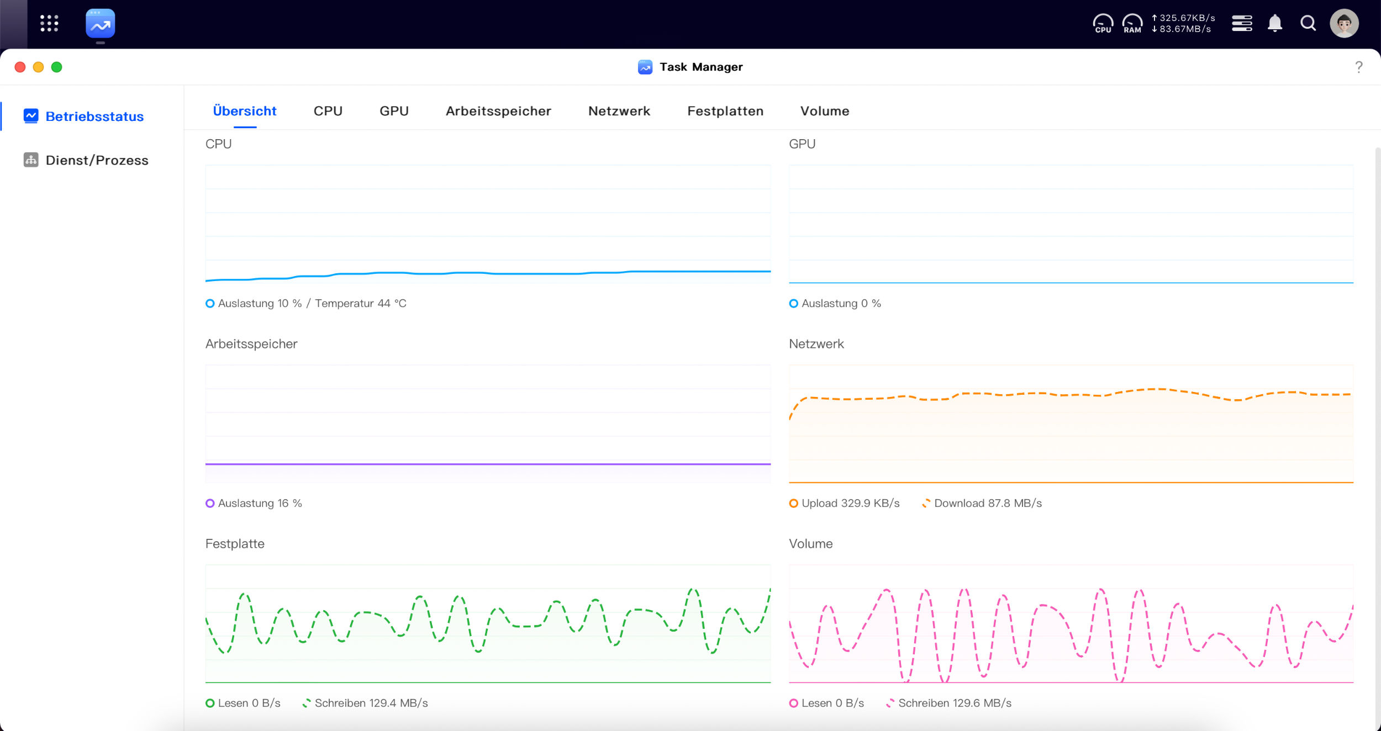Click the Task Manager icon in the top bar
Viewport: 1381px width, 731px height.
[x=101, y=23]
